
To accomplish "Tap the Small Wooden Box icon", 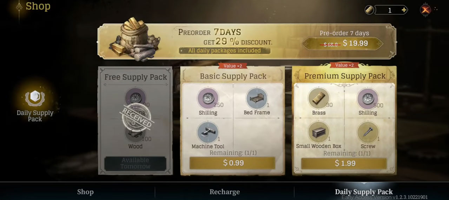I will point(319,132).
